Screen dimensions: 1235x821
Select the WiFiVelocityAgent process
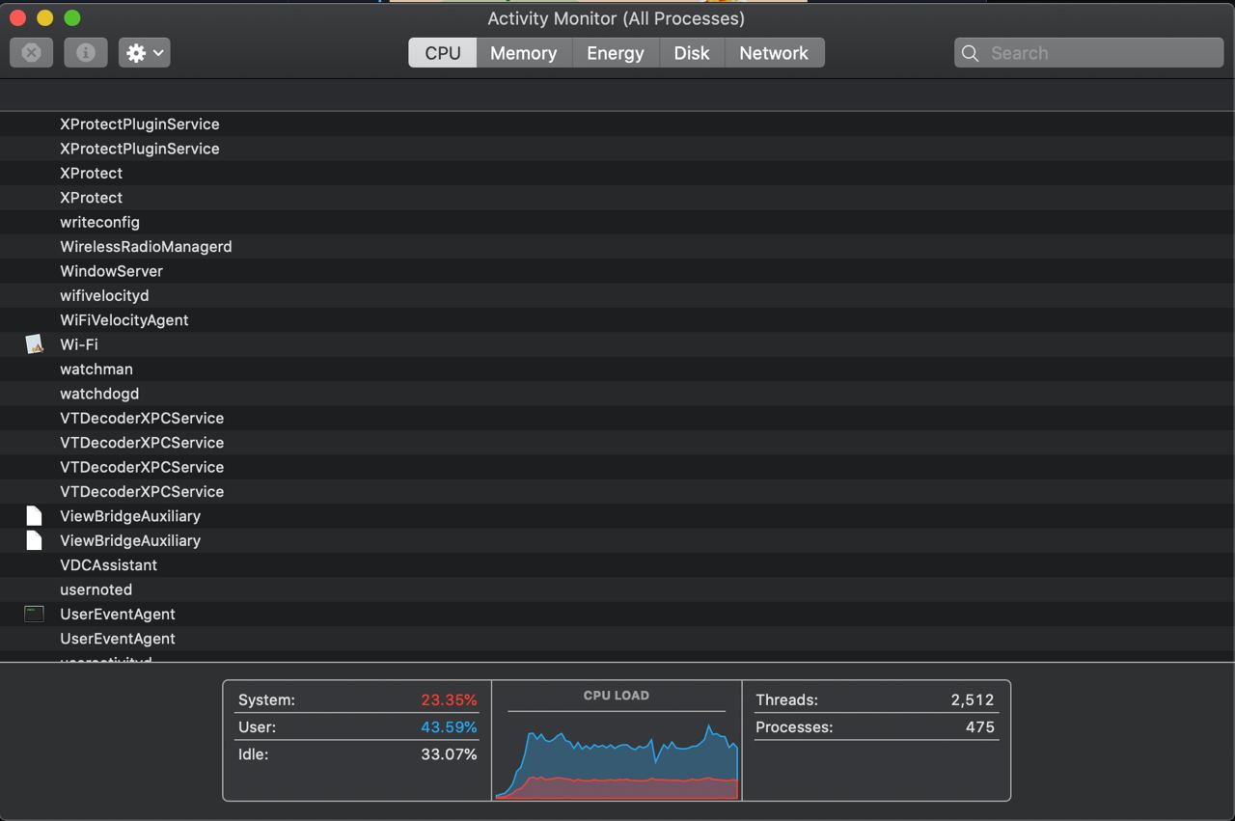pyautogui.click(x=617, y=320)
